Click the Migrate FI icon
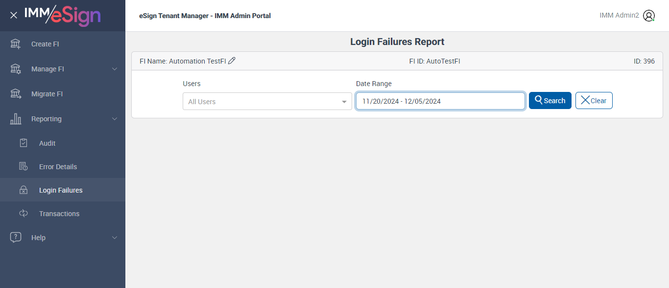The height and width of the screenshot is (288, 669). tap(16, 94)
